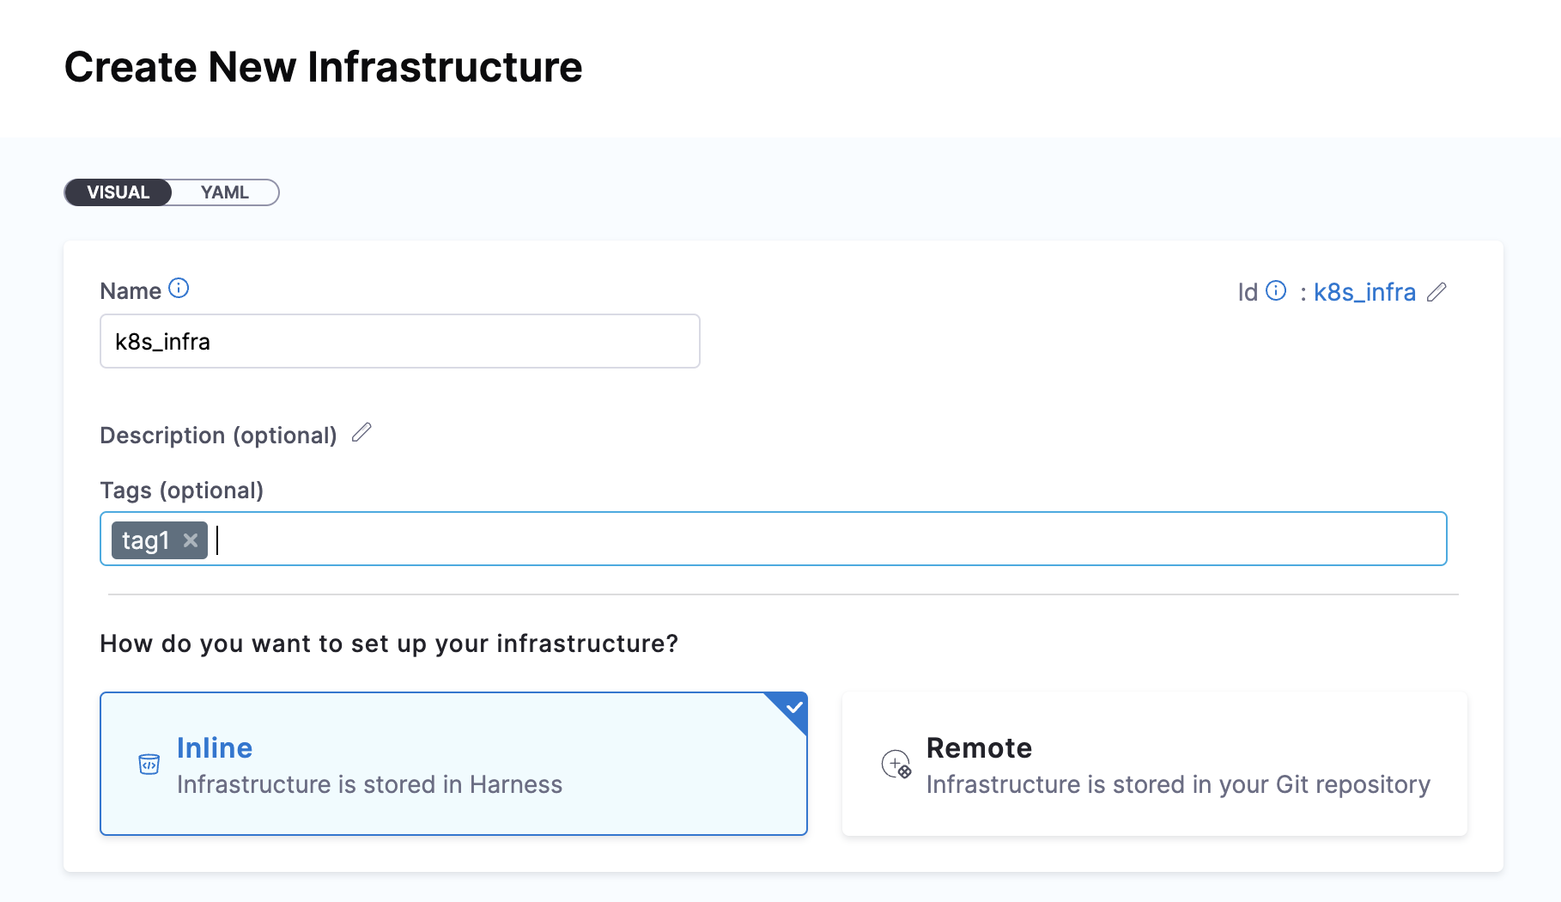Remove tag1 with its X icon
This screenshot has height=902, width=1561.
[x=191, y=540]
